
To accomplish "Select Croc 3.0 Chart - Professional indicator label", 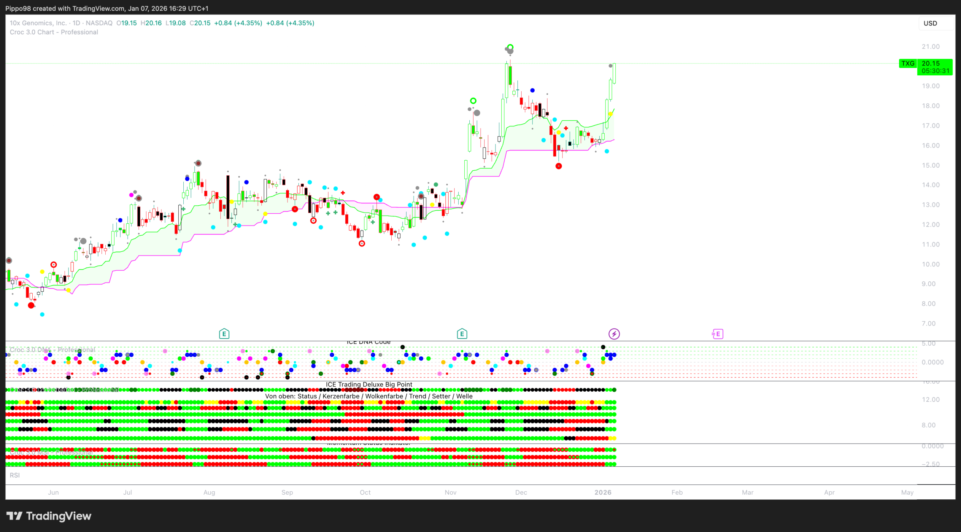I will (x=54, y=32).
